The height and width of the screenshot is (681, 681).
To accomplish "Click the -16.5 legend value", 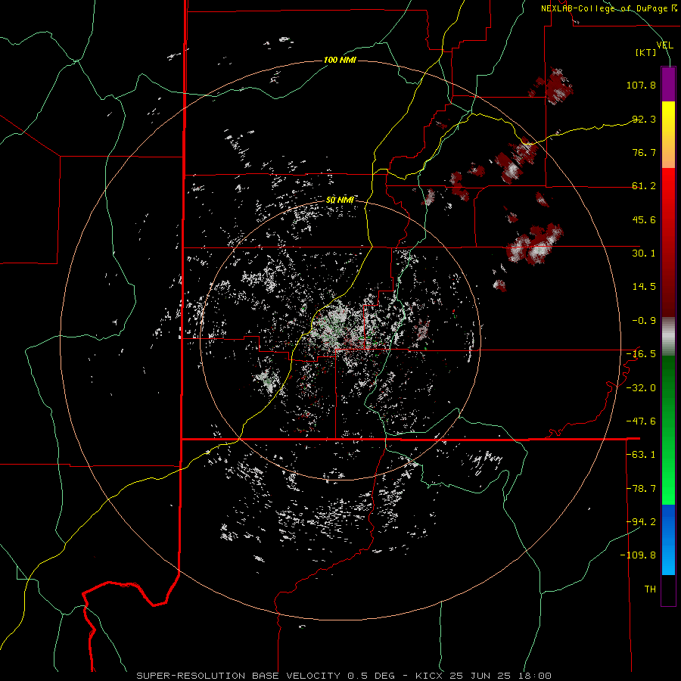I will click(641, 354).
